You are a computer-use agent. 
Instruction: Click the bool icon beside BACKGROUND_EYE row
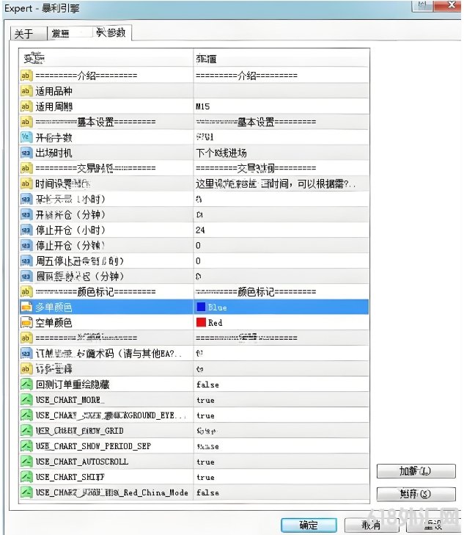pos(26,415)
